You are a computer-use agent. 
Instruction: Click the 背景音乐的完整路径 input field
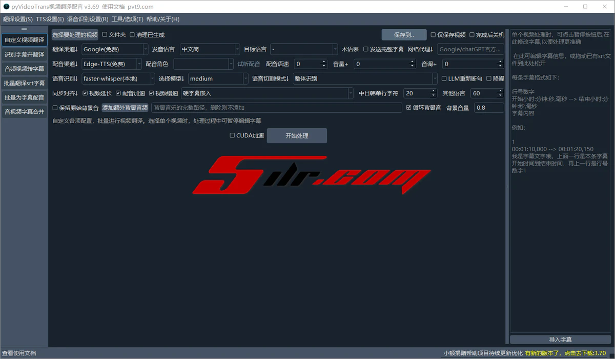(277, 108)
